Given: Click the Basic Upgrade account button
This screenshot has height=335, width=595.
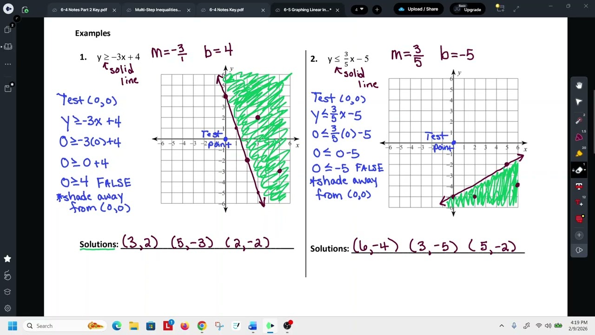Looking at the screenshot, I should click(x=468, y=9).
